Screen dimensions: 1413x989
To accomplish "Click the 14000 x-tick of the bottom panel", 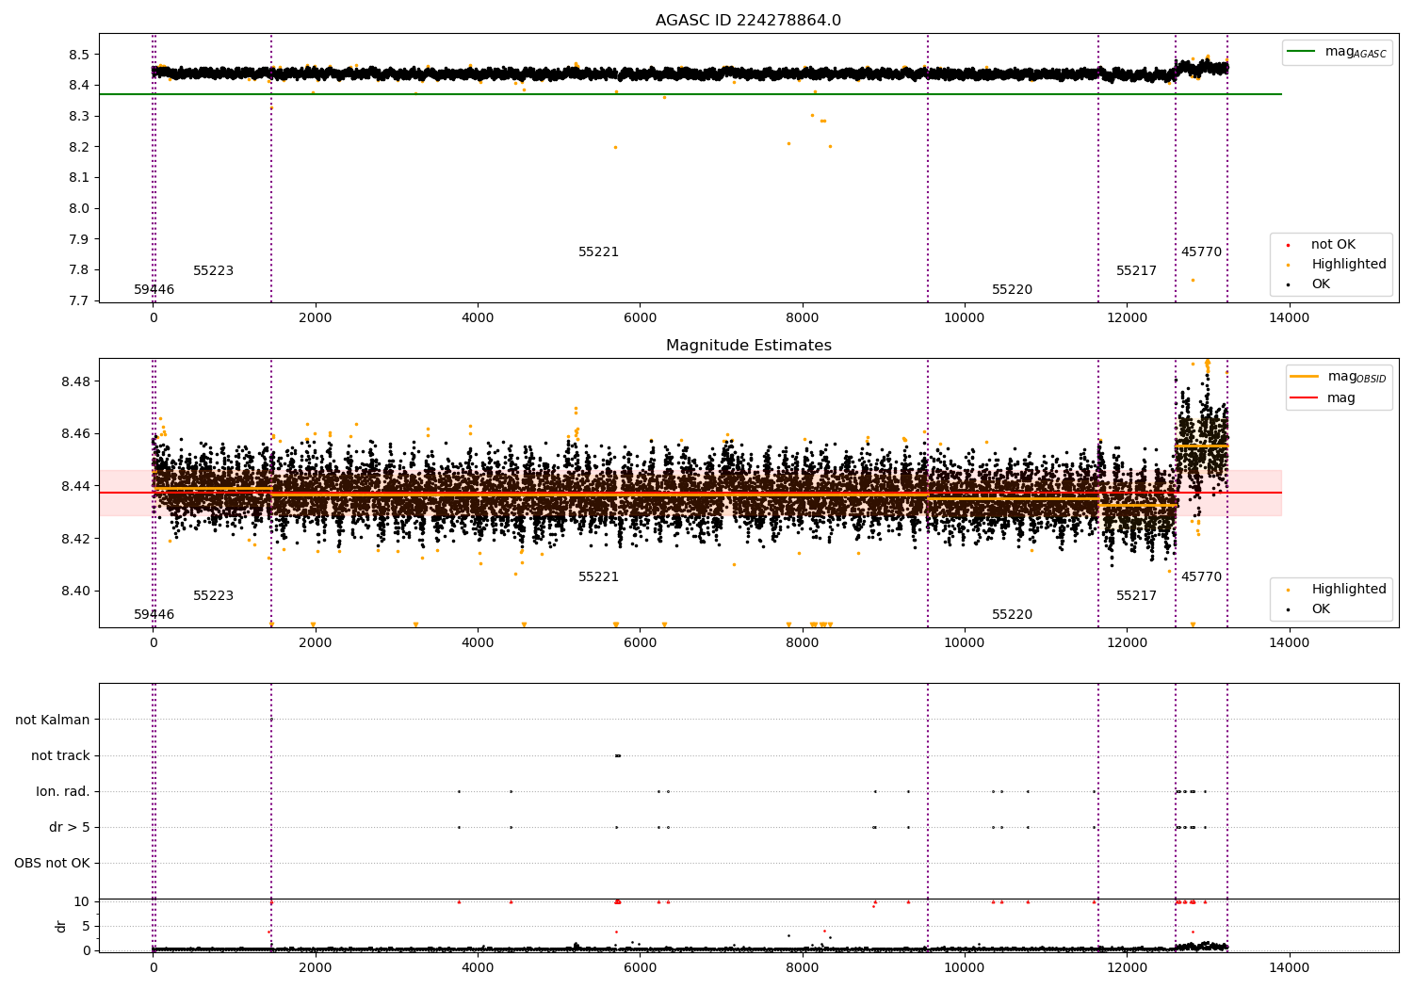I will 1289,967.
